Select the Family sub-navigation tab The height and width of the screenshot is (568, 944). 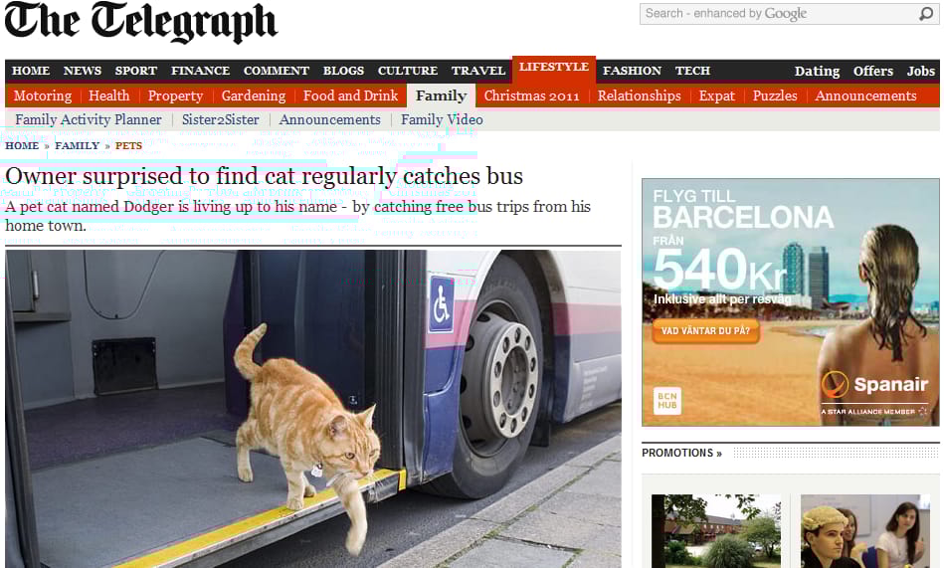pos(442,95)
